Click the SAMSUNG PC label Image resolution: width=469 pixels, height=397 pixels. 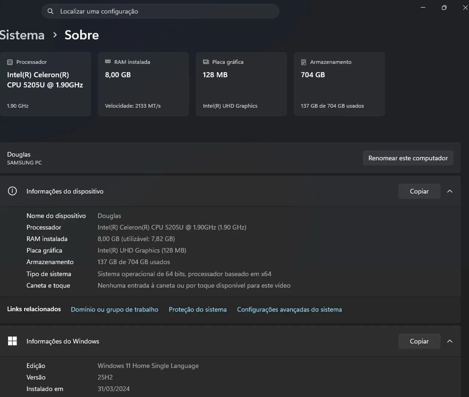click(25, 162)
